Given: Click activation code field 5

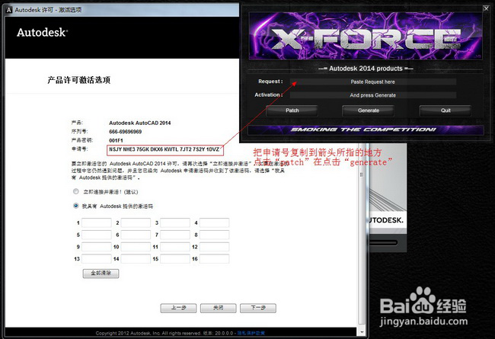Looking at the screenshot, I should click(96, 235).
